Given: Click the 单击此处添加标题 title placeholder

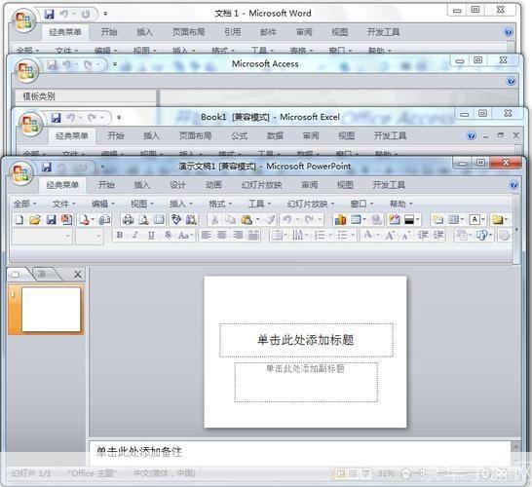Looking at the screenshot, I should pyautogui.click(x=306, y=340).
